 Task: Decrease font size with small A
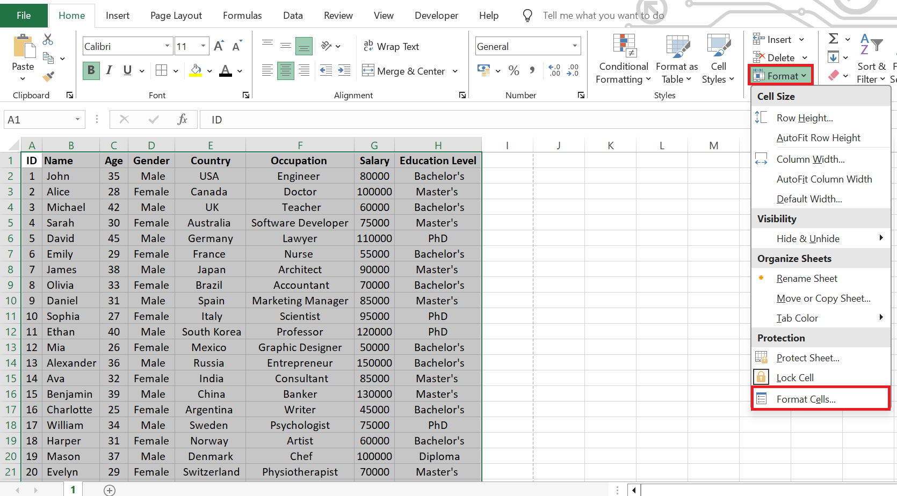point(237,46)
